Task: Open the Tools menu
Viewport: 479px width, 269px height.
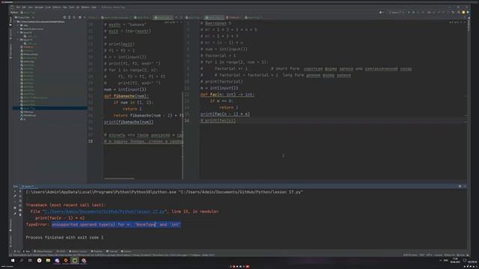Action: pos(72,7)
